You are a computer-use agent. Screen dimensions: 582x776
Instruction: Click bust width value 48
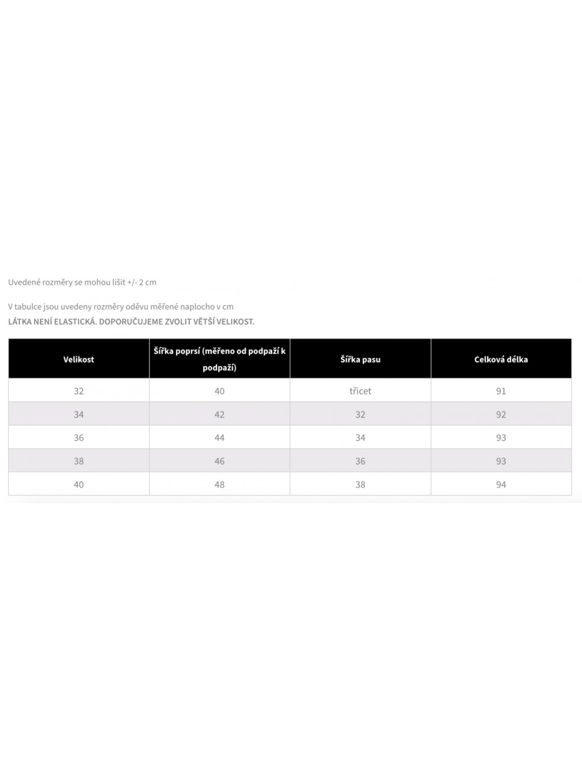[219, 484]
